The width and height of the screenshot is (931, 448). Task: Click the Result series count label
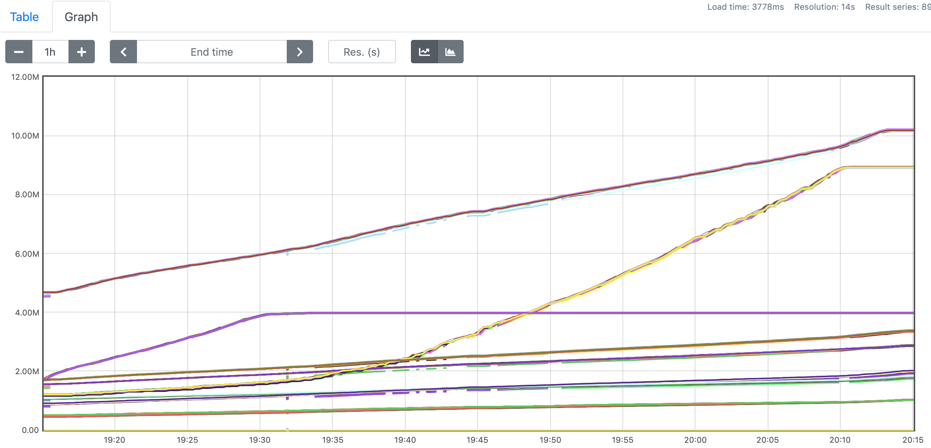(898, 7)
